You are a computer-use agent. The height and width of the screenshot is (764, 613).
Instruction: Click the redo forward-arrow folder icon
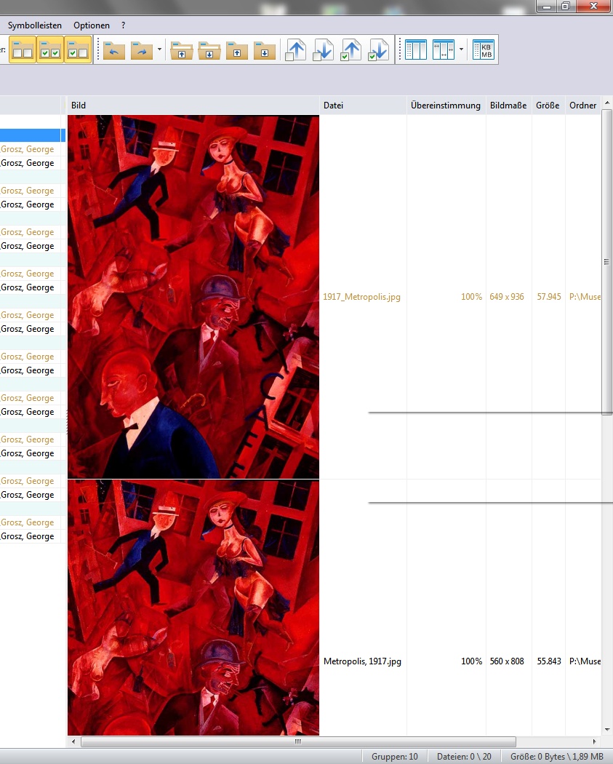142,50
